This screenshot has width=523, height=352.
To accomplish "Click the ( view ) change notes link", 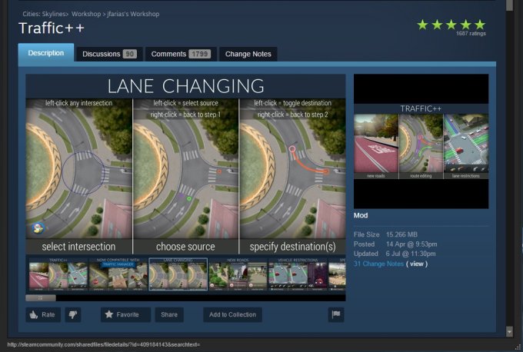I will point(417,264).
